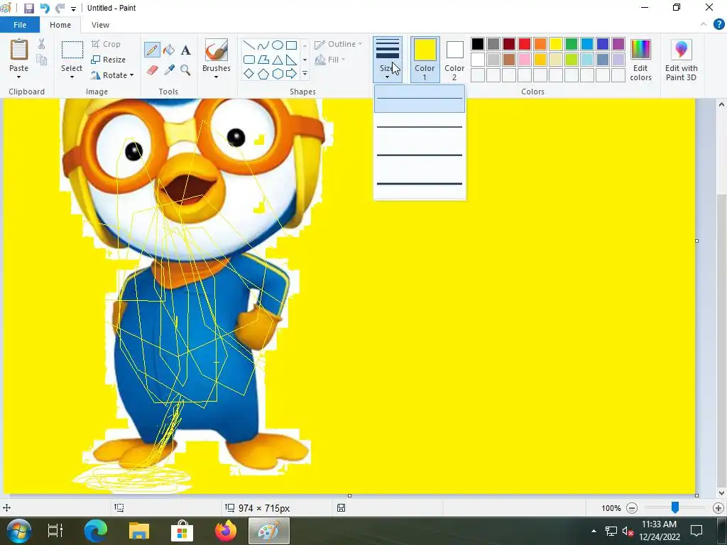
Task: Click the Save icon in title bar
Action: pos(28,8)
